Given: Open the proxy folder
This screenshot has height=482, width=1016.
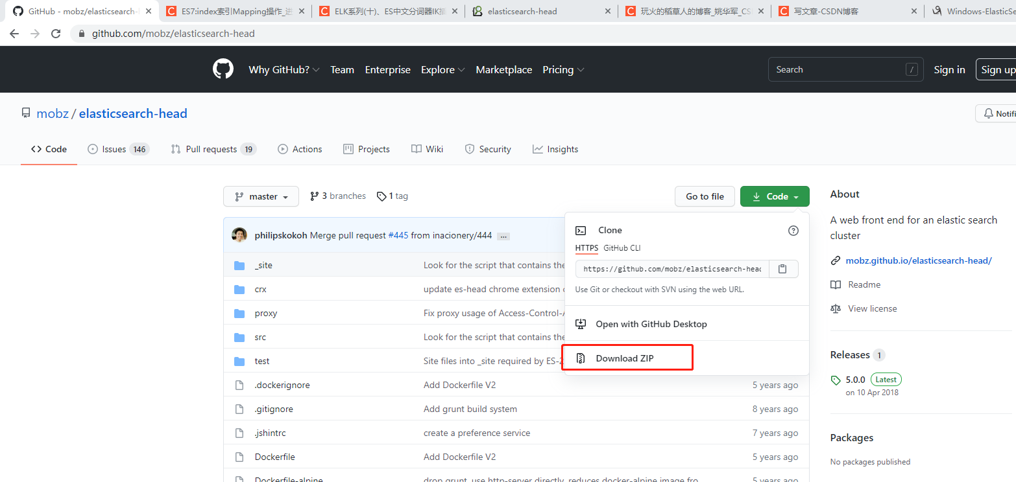Looking at the screenshot, I should (266, 313).
